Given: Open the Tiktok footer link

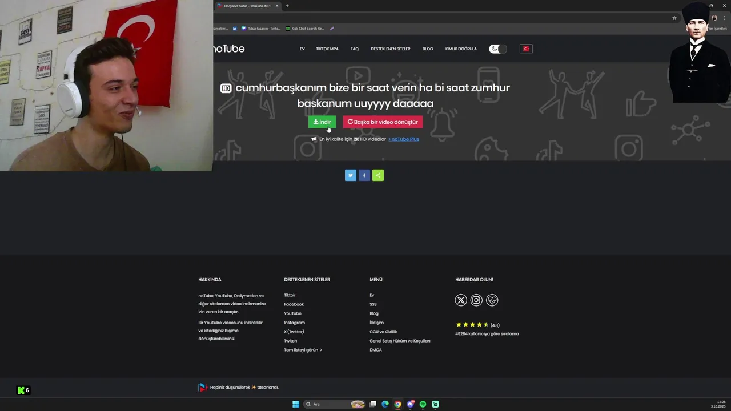Looking at the screenshot, I should click(x=290, y=295).
